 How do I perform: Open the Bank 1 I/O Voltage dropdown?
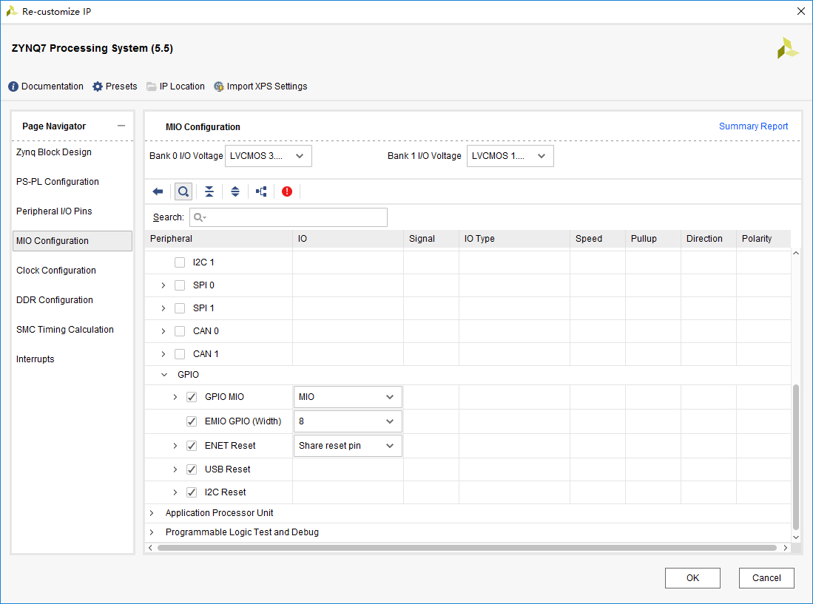(x=510, y=156)
